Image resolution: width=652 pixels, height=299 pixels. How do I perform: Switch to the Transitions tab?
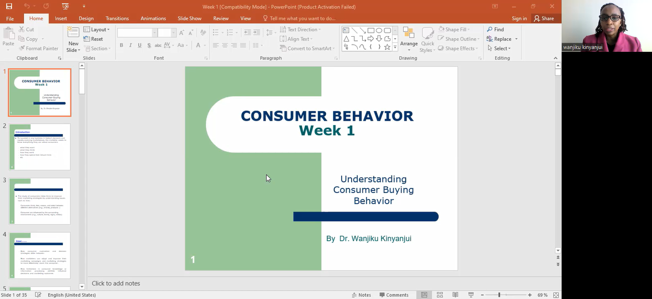[117, 19]
